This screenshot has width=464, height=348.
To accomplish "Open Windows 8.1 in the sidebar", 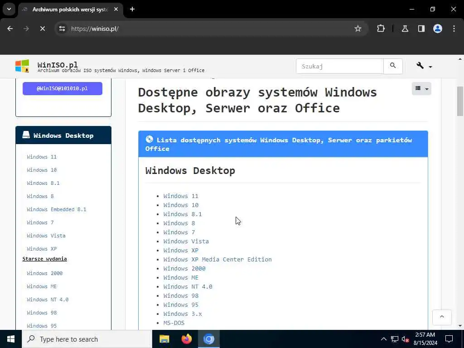I will pos(43,183).
